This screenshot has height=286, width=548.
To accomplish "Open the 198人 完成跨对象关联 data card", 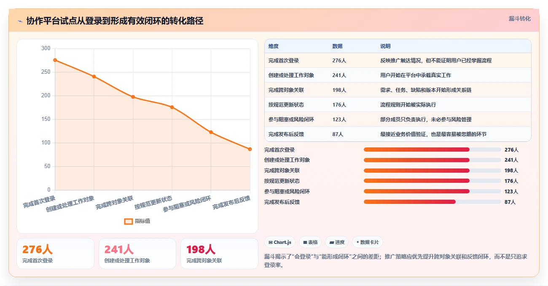I will (219, 254).
